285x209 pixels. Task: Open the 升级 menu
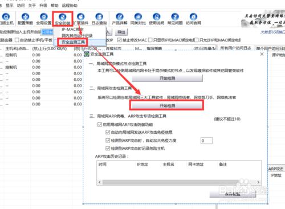coord(43,6)
